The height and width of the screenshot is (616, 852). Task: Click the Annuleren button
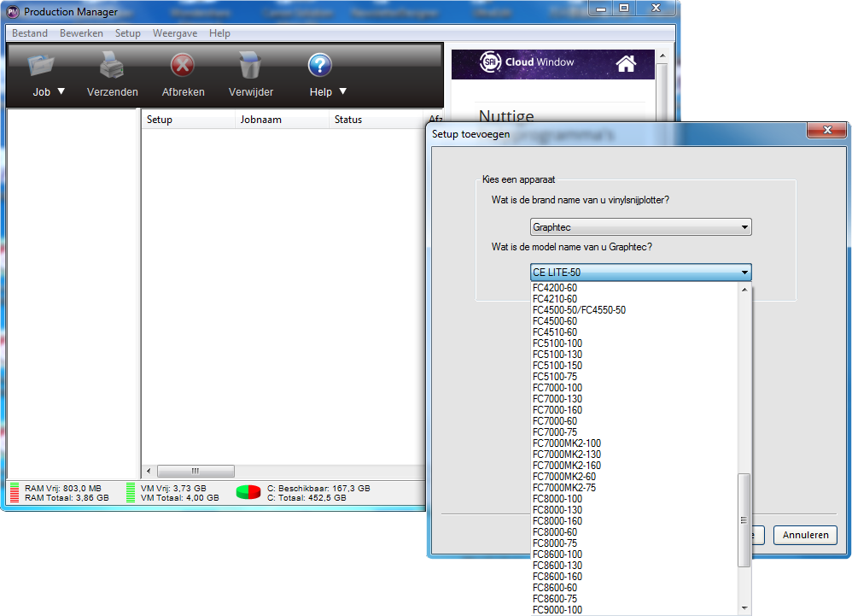click(805, 535)
